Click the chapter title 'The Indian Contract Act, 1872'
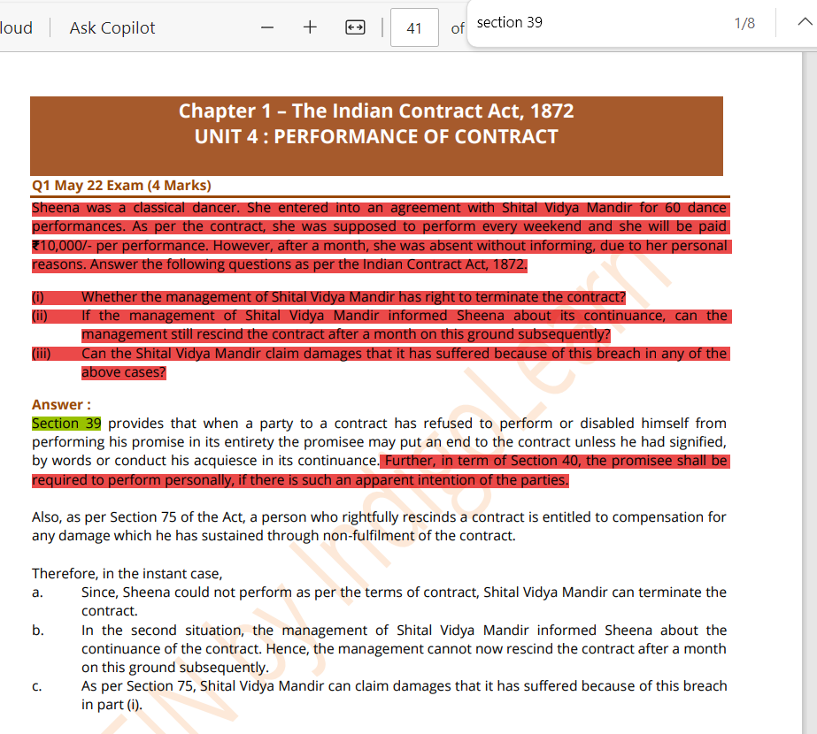 [x=376, y=111]
